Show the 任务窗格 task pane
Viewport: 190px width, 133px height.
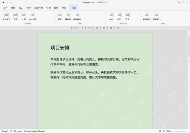tap(77, 17)
